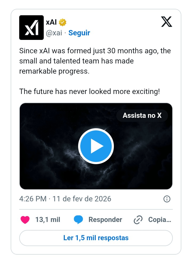Click the xAI profile avatar
This screenshot has width=192, height=264.
pyautogui.click(x=31, y=28)
